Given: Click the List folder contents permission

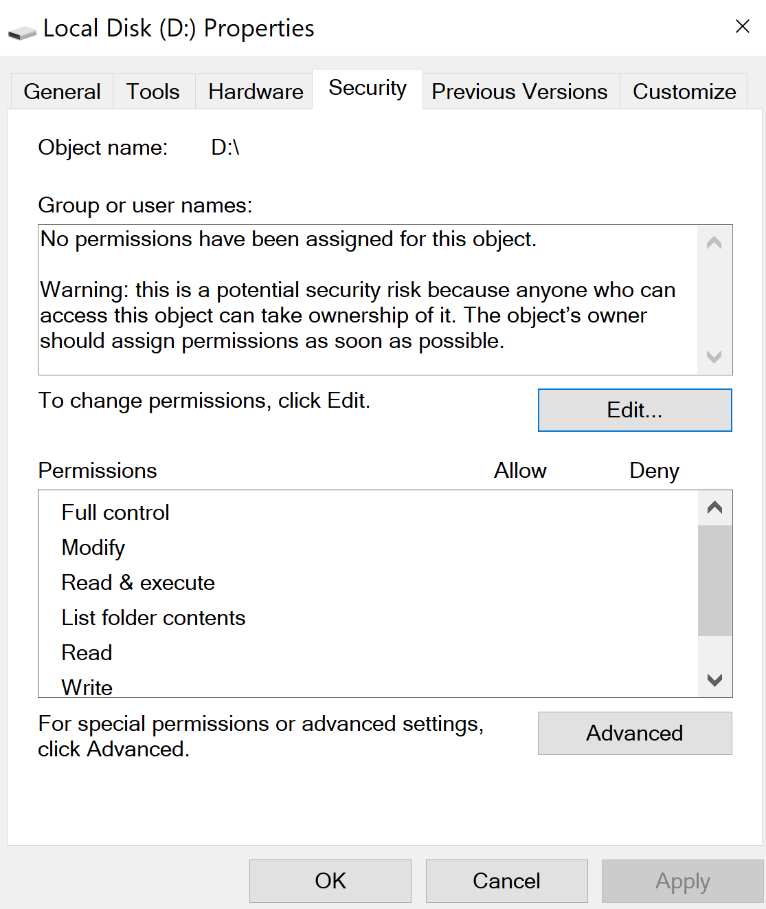Looking at the screenshot, I should click(x=153, y=617).
